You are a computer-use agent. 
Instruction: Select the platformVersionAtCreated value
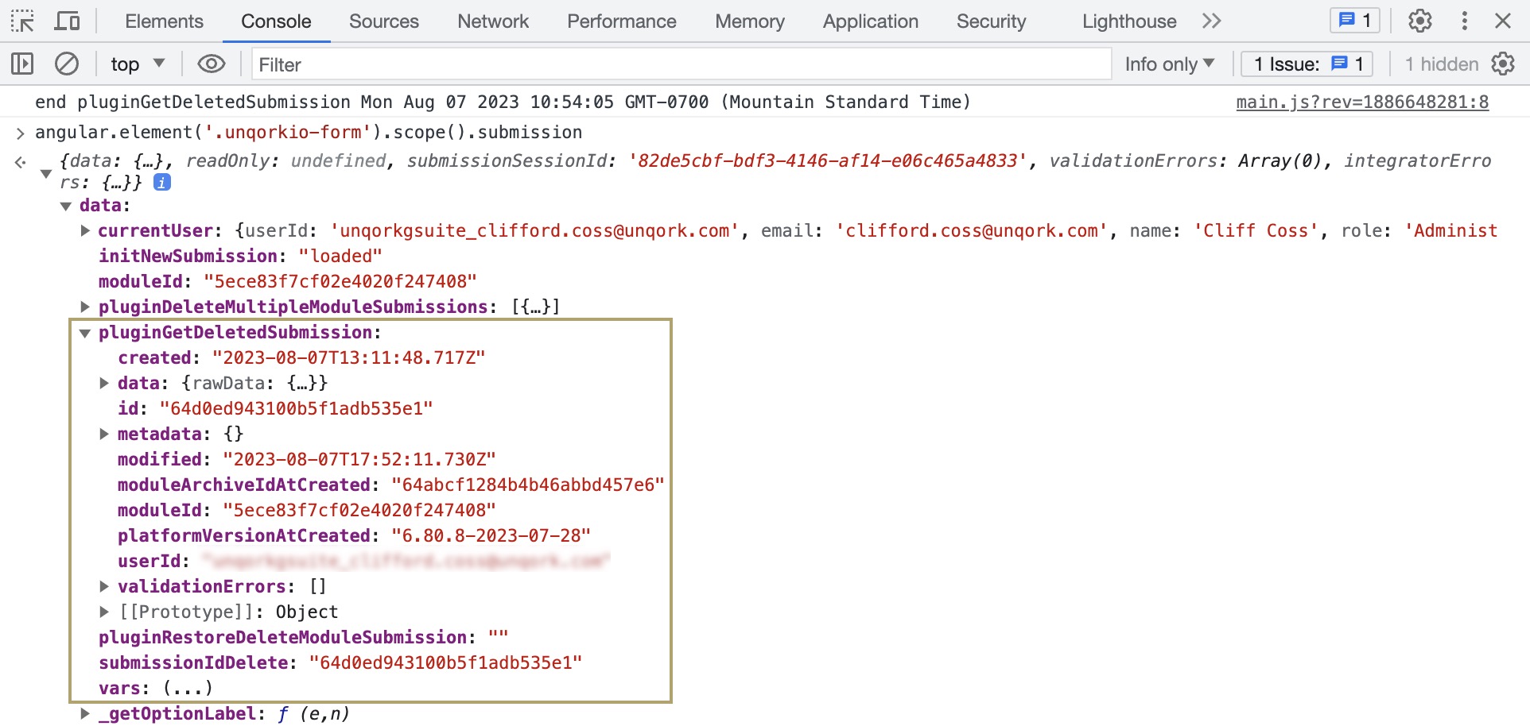(x=491, y=535)
